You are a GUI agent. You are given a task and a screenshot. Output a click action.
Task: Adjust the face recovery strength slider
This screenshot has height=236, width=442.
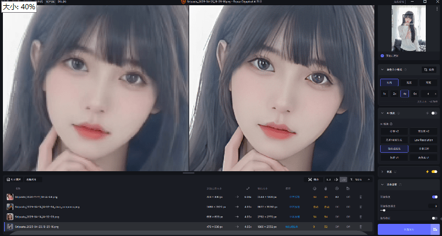[x=383, y=211]
